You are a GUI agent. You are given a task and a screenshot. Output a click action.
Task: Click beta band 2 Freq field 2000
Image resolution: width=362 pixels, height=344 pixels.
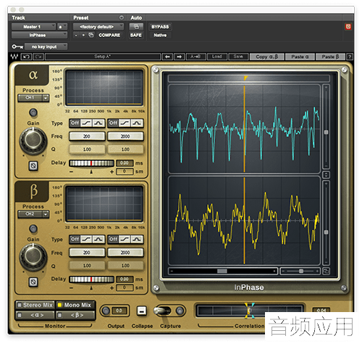(x=125, y=253)
